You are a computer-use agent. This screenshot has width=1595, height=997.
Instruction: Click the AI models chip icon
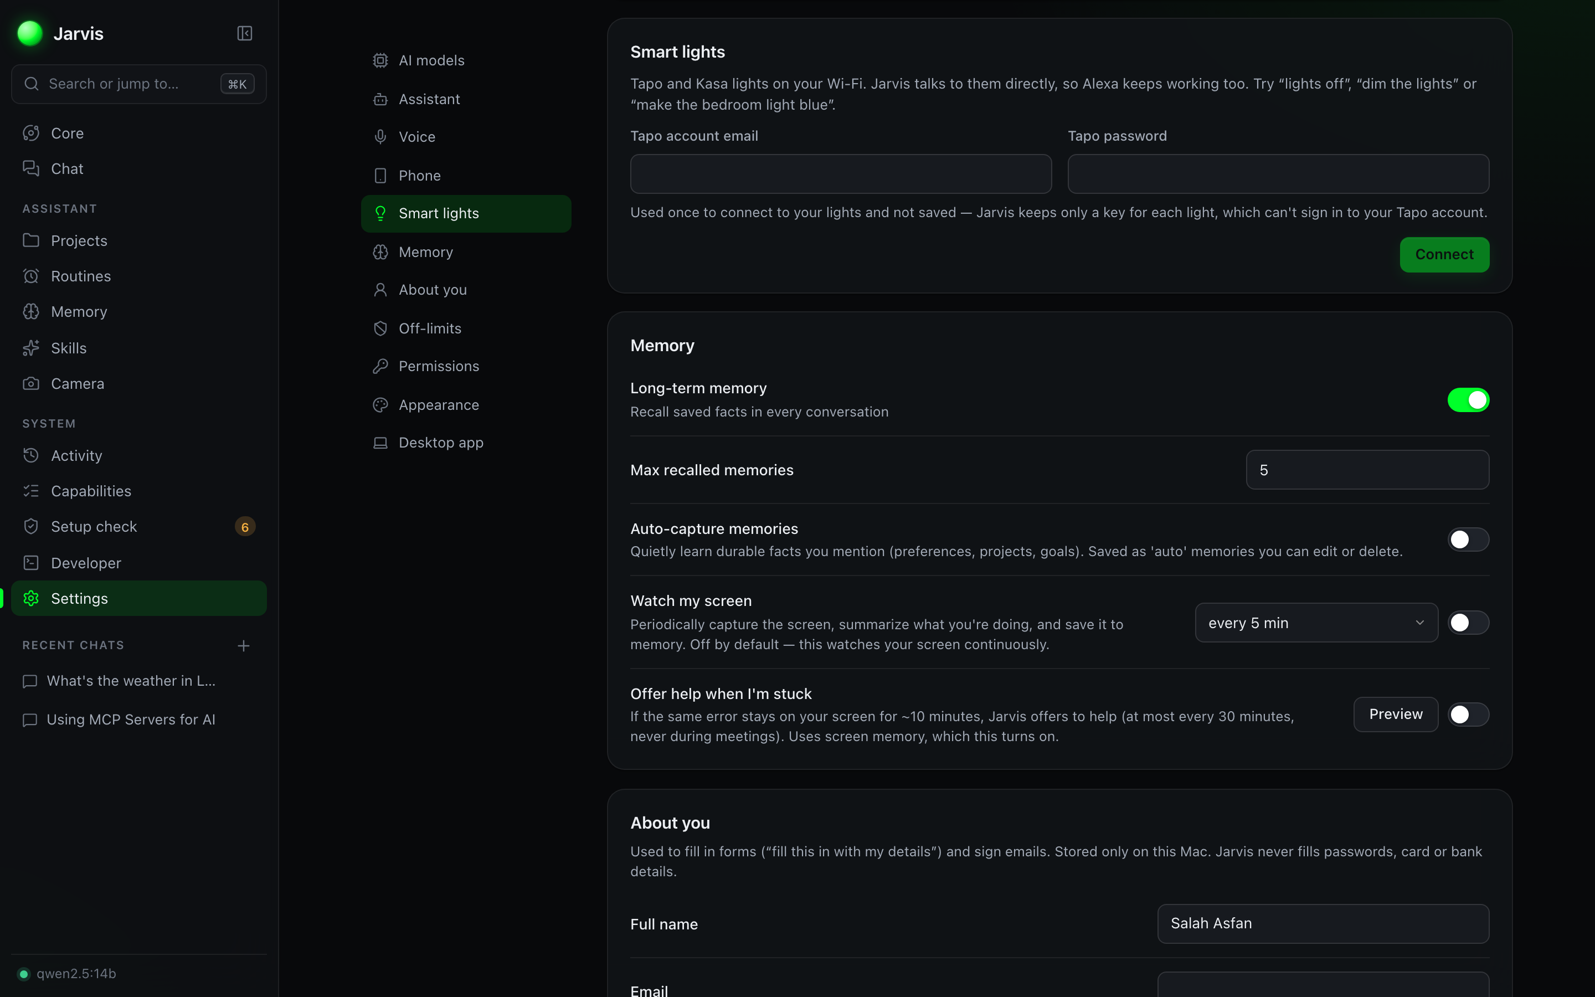[x=380, y=61]
